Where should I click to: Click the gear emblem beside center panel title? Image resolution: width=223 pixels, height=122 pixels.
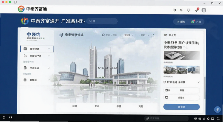pyautogui.click(x=61, y=35)
